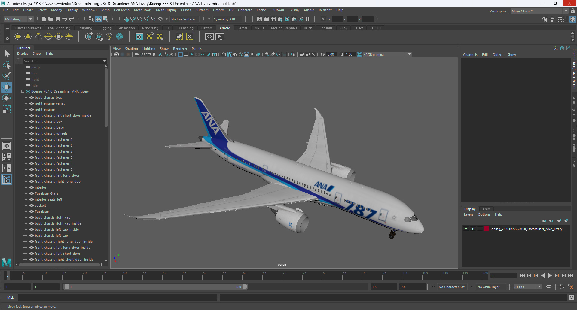
Task: Pick the Paint selection tool
Action: tap(7, 76)
